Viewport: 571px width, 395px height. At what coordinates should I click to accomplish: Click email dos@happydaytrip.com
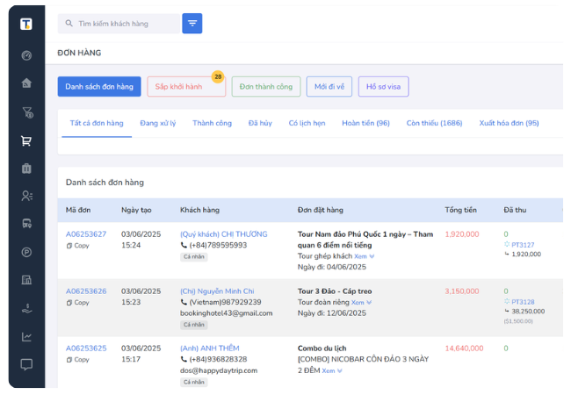pyautogui.click(x=219, y=370)
